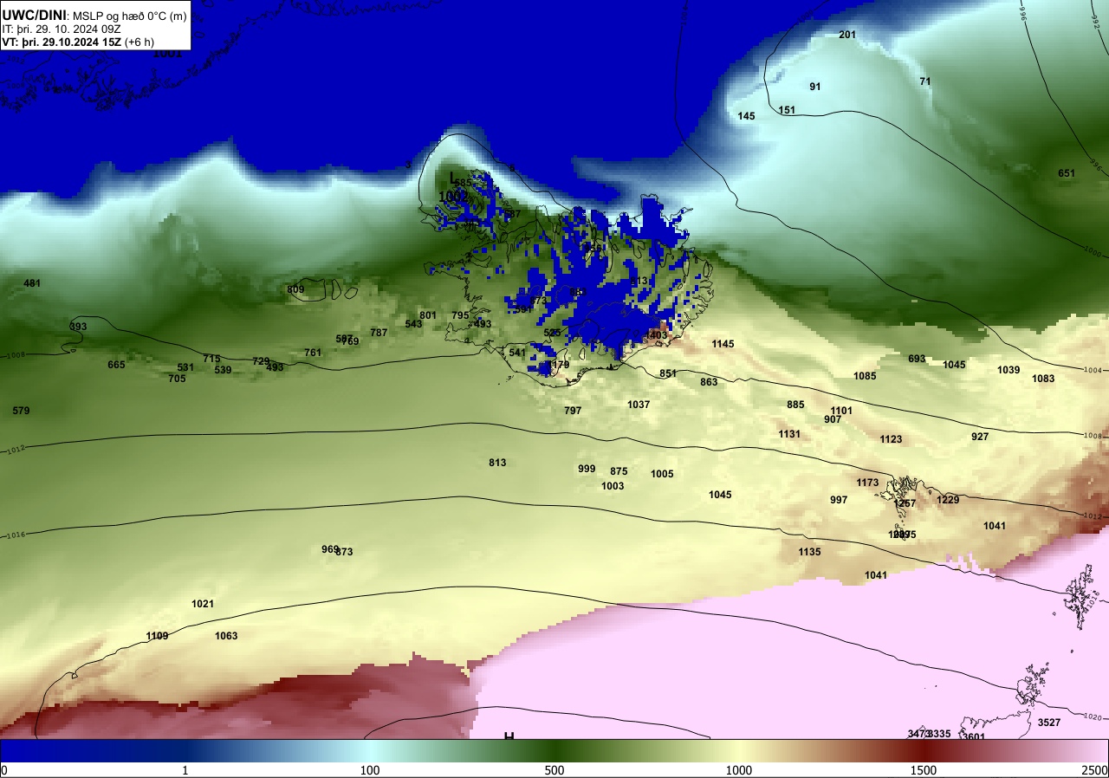Image resolution: width=1109 pixels, height=778 pixels.
Task: Click the height value 787
Action: click(x=379, y=333)
